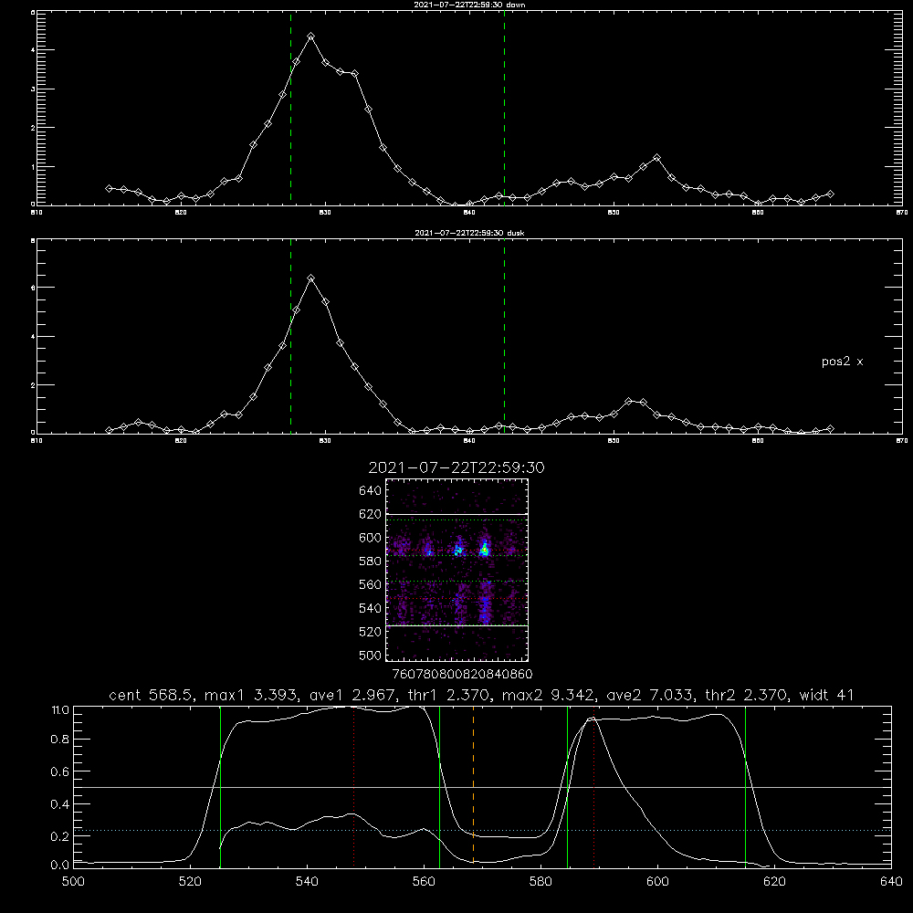913x913 pixels.
Task: Click the 600 label on the bottom plot x-axis
Action: pos(657,882)
